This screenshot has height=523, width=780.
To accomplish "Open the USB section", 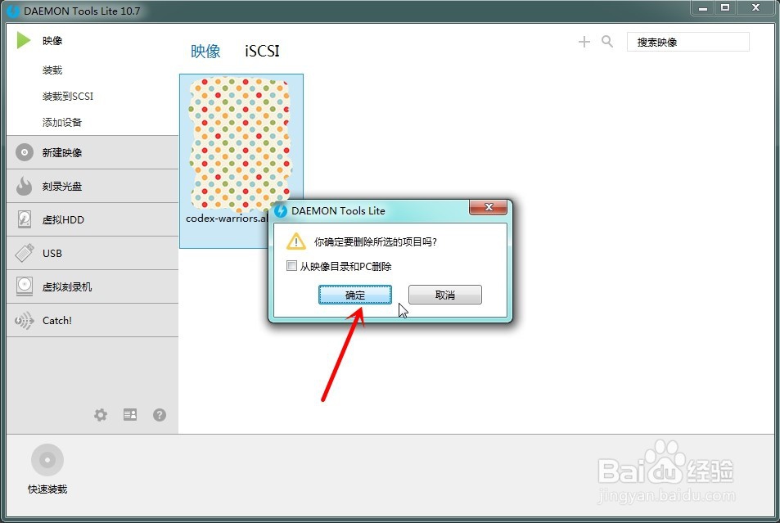I will click(x=92, y=253).
